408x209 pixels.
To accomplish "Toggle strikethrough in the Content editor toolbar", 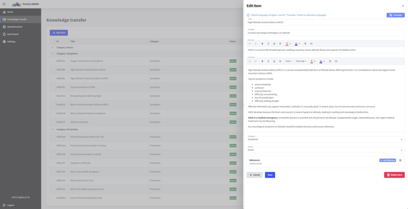I will coord(280,62).
